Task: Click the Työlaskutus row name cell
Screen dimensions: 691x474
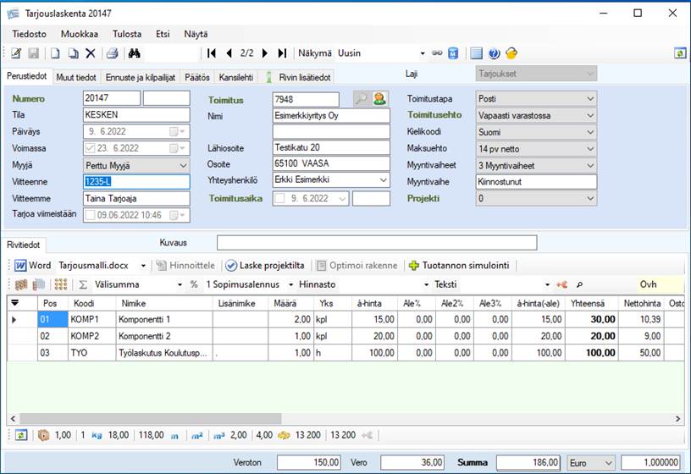Action: tap(164, 353)
